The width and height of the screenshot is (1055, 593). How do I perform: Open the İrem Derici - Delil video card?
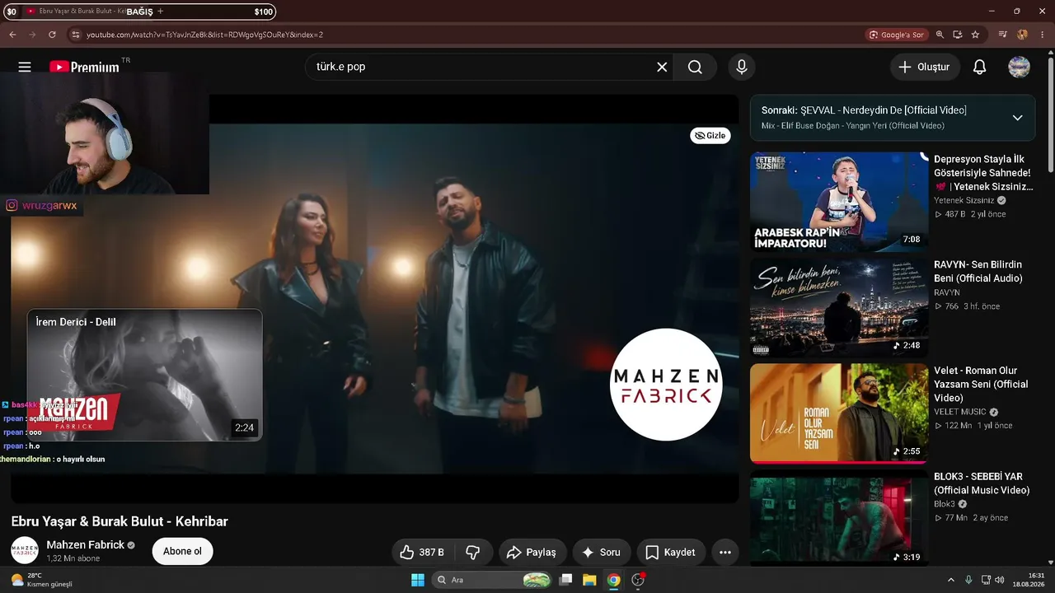[x=145, y=376]
